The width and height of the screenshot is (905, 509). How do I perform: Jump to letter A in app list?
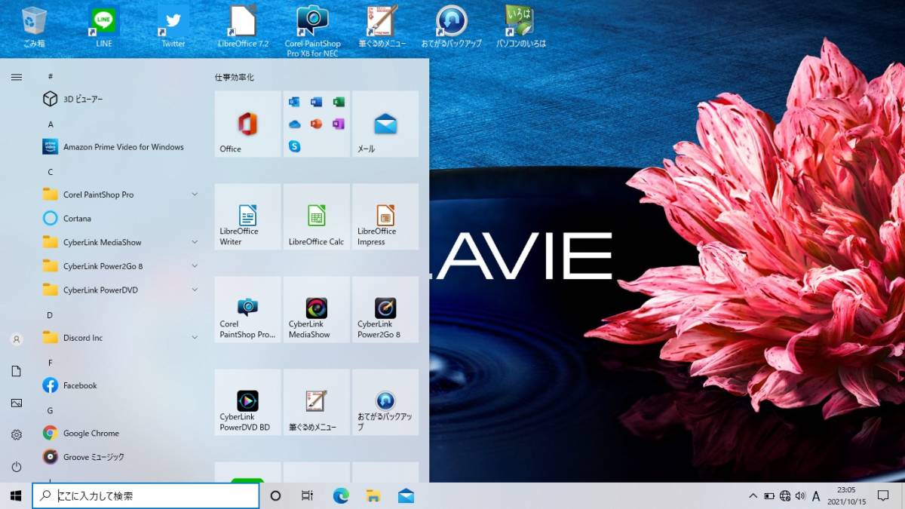coord(51,124)
